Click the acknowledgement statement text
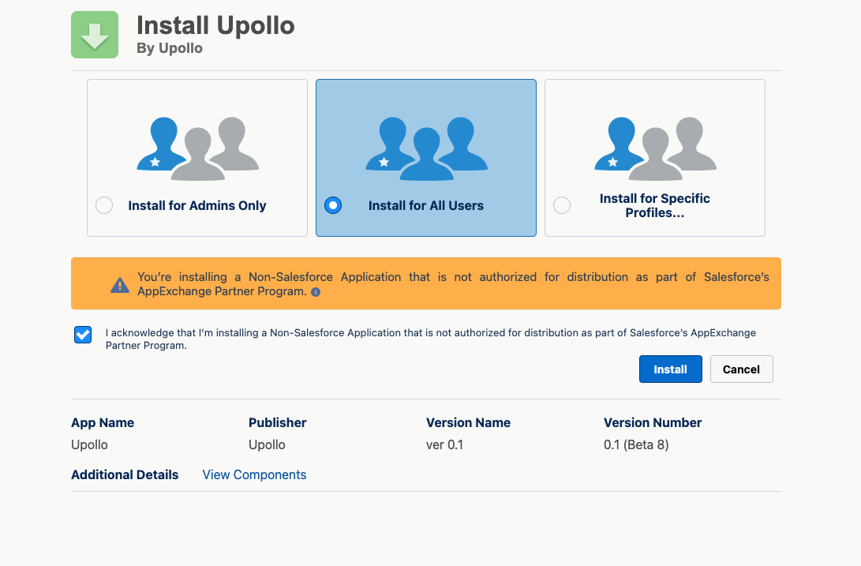Viewport: 861px width, 566px height. pyautogui.click(x=431, y=339)
